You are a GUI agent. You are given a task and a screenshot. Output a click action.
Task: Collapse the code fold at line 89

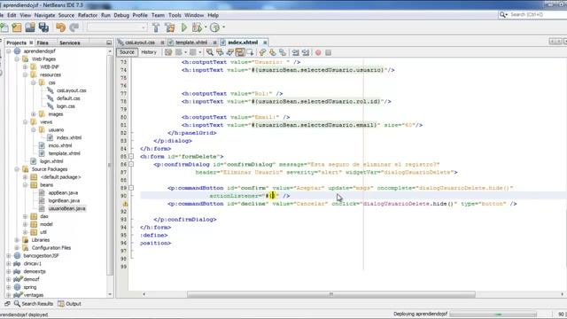pyautogui.click(x=131, y=188)
